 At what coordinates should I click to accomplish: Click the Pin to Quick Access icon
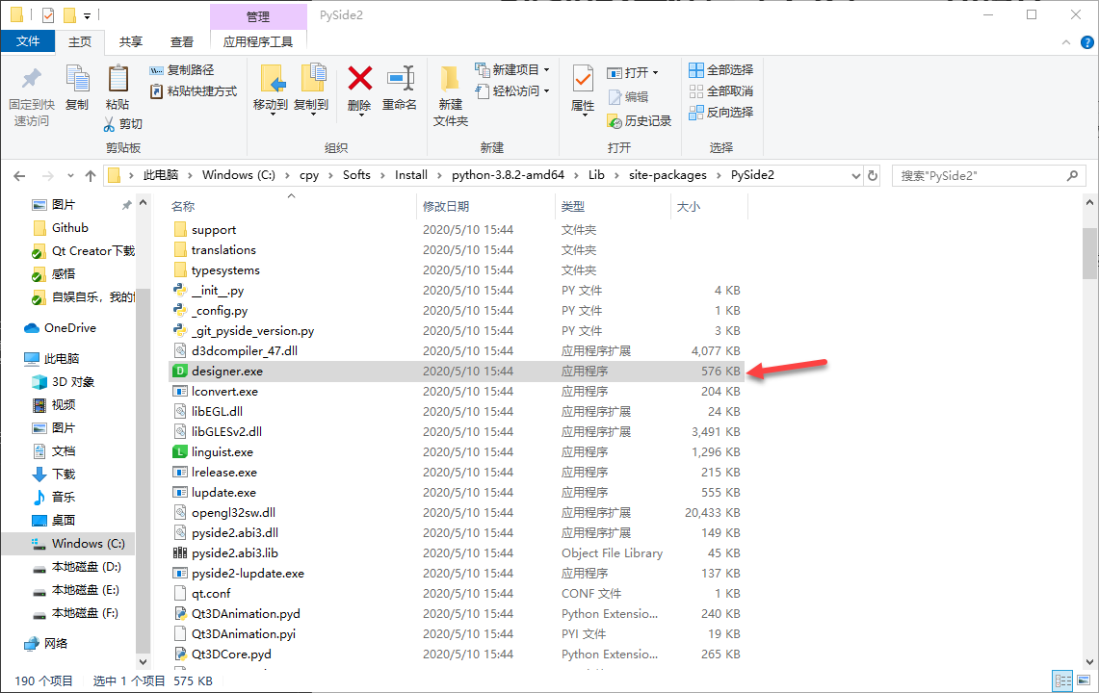[x=32, y=79]
